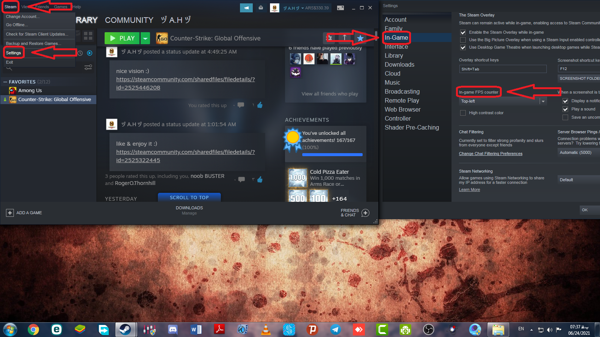
Task: Open Settings from the Steam menu
Action: [x=13, y=53]
